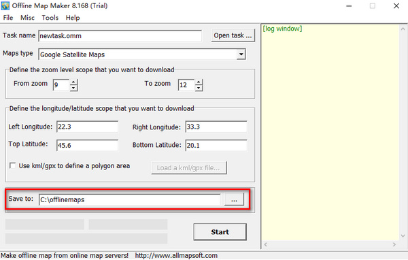Increase the To zoom level
Viewport: 408px width, 260px height.
tap(199, 82)
